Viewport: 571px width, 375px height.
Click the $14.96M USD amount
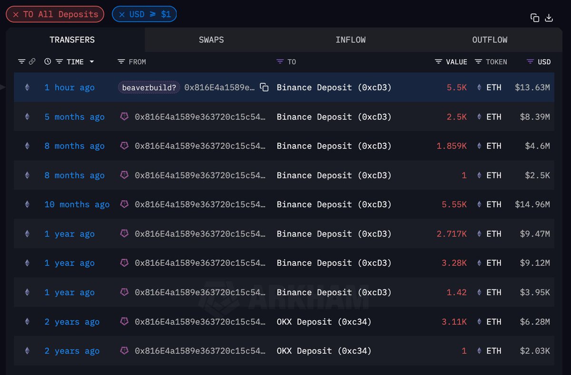point(532,205)
